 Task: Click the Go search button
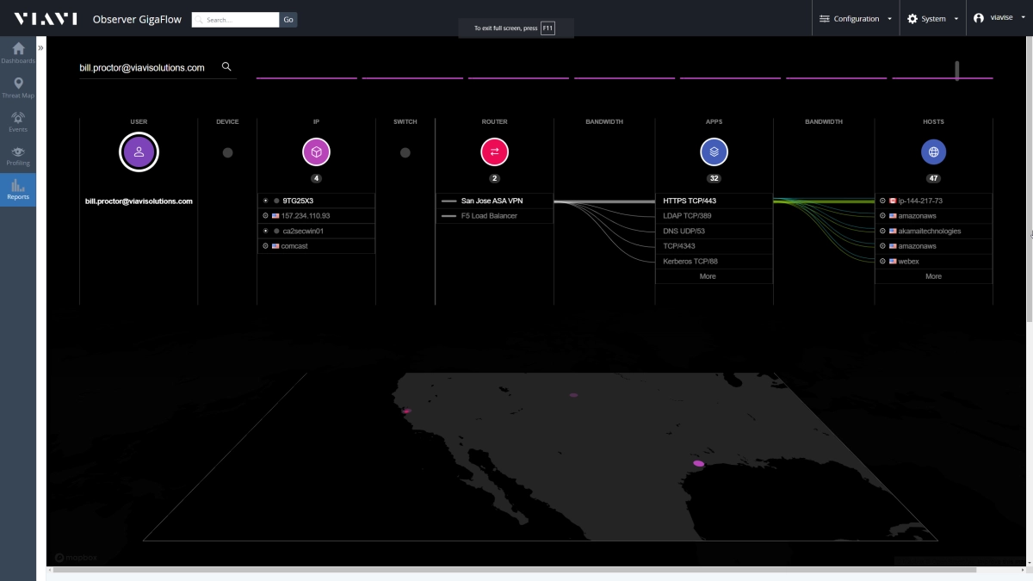point(288,19)
